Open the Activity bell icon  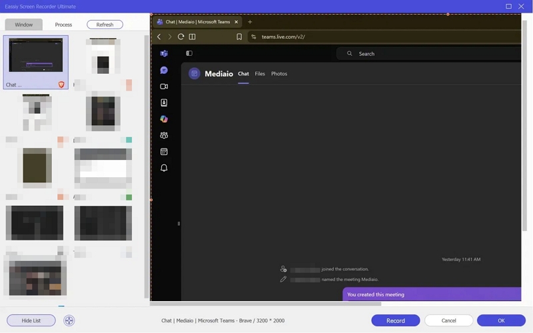164,168
